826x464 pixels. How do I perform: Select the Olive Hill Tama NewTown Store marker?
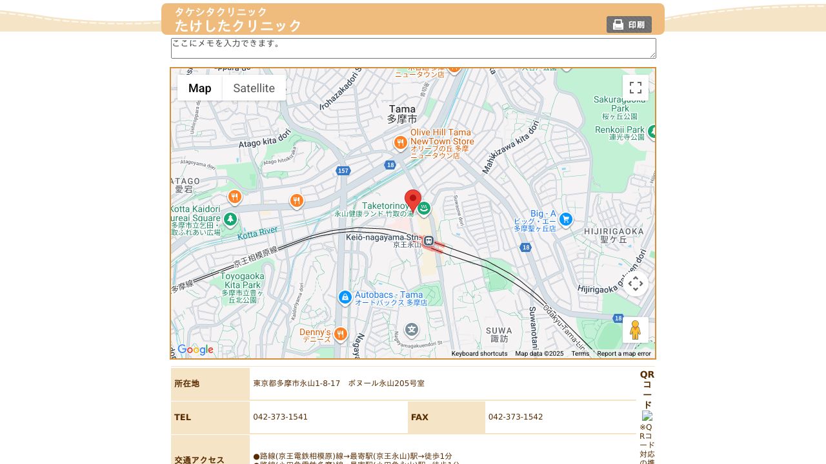(400, 142)
